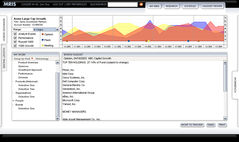Image resolution: width=239 pixels, height=142 pixels.
Task: Click the Review Nugget scrollbar thumb
Action: [x=225, y=78]
